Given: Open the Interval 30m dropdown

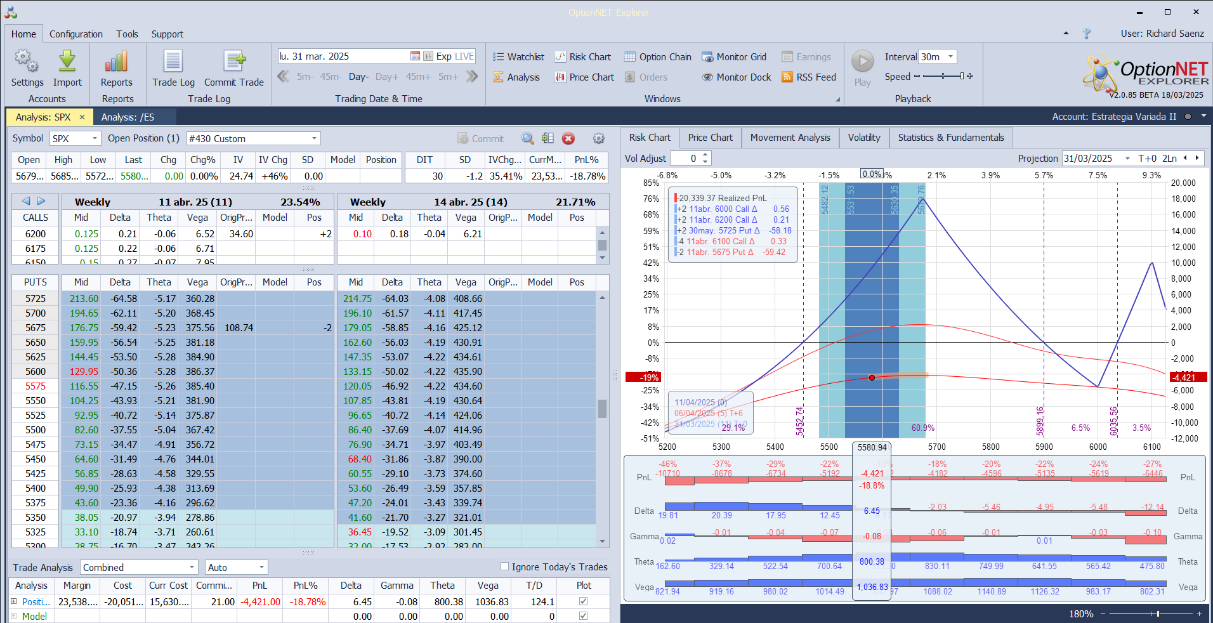Looking at the screenshot, I should (950, 56).
